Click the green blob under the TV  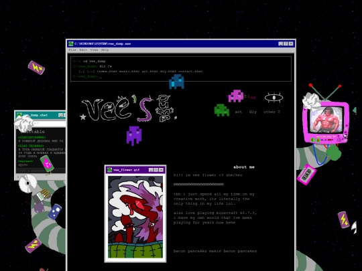point(333,153)
